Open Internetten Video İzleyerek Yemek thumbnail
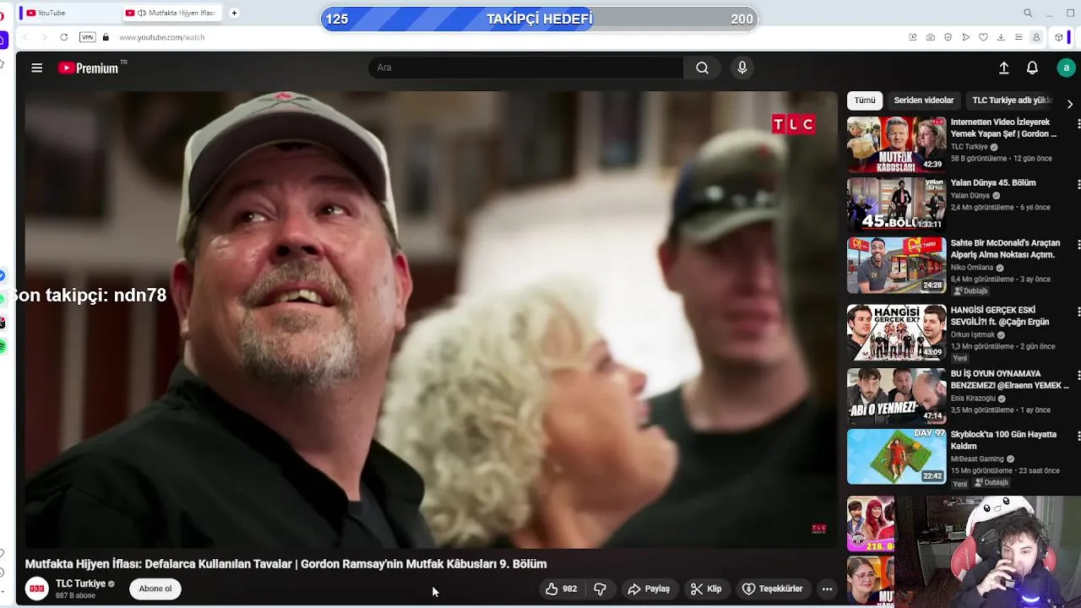 [x=897, y=144]
